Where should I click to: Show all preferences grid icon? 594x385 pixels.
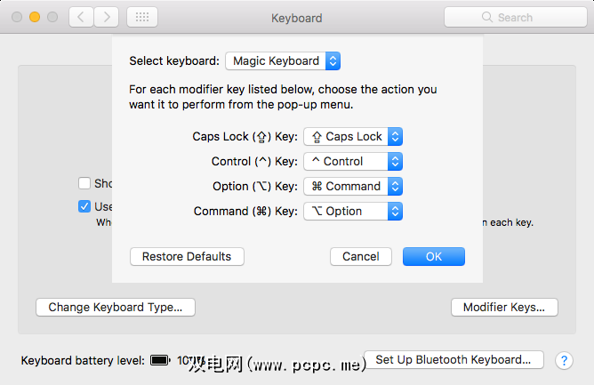pyautogui.click(x=143, y=17)
